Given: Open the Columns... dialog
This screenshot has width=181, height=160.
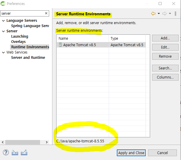Looking at the screenshot, I should 165,77.
